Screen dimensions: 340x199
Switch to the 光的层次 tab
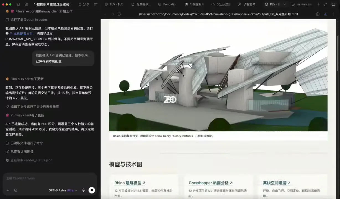pos(141,4)
